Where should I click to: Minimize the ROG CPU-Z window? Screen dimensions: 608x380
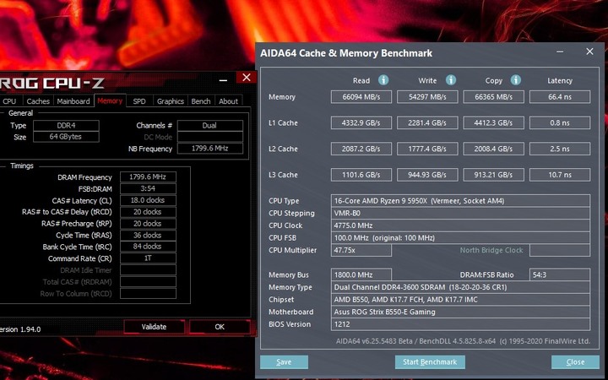click(223, 80)
